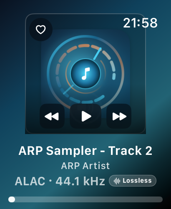Tap the 21:58 clock display
Screen dimensions: 171x209
(140, 23)
